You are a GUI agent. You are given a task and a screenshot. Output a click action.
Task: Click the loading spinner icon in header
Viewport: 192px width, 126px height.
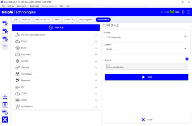(x=188, y=12)
